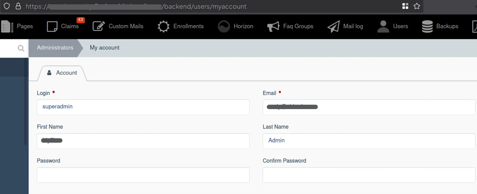Click the person icon in Account tab
The height and width of the screenshot is (194, 477).
click(x=49, y=73)
